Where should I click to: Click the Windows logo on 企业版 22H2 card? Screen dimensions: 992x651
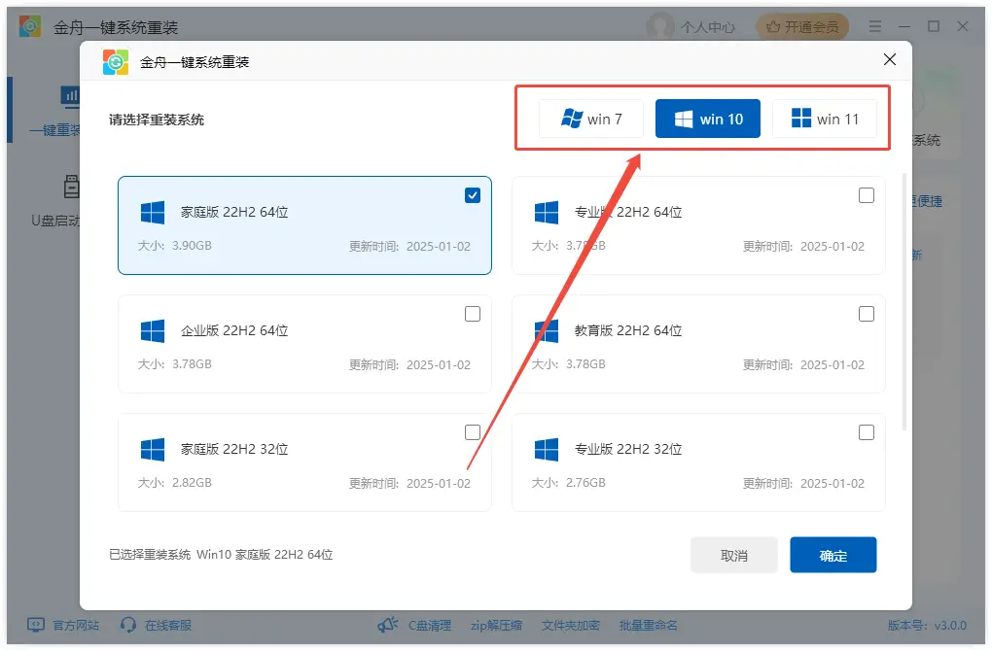tap(151, 329)
